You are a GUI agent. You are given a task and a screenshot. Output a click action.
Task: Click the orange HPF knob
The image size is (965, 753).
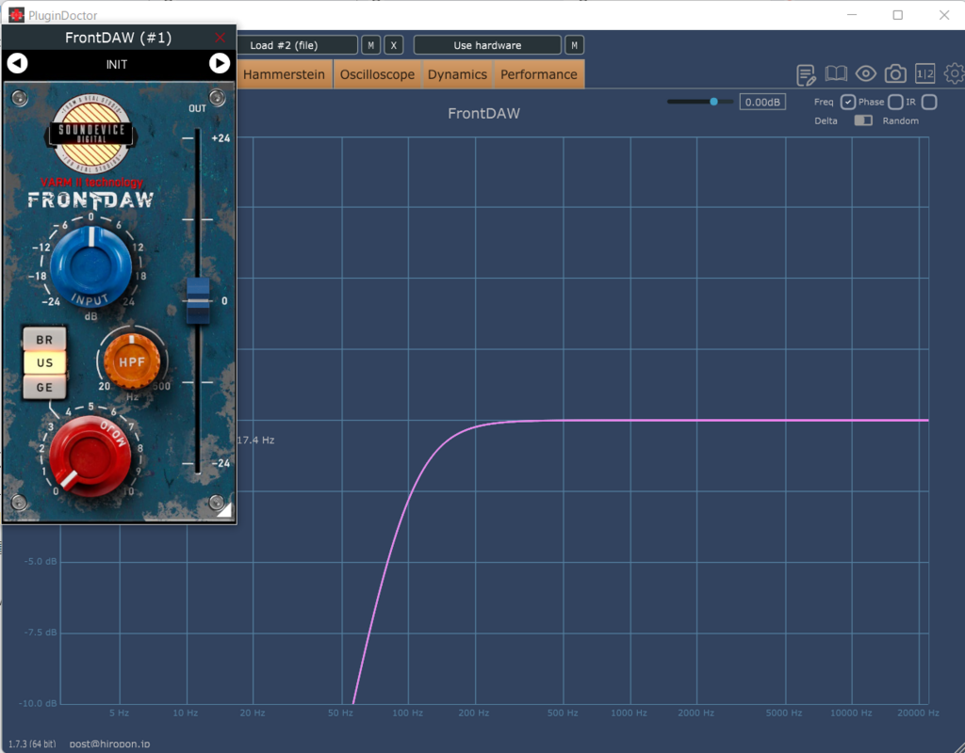point(132,362)
